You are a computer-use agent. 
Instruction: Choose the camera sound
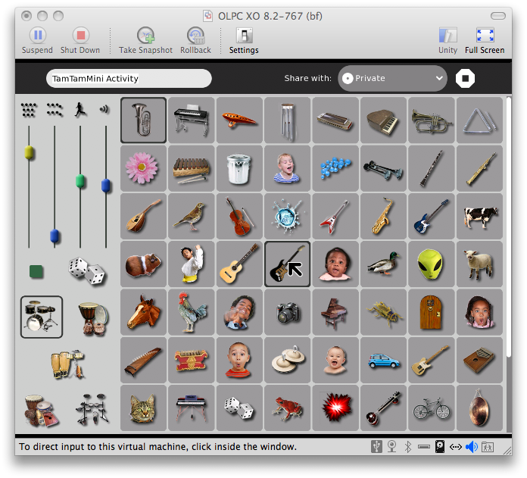(288, 312)
